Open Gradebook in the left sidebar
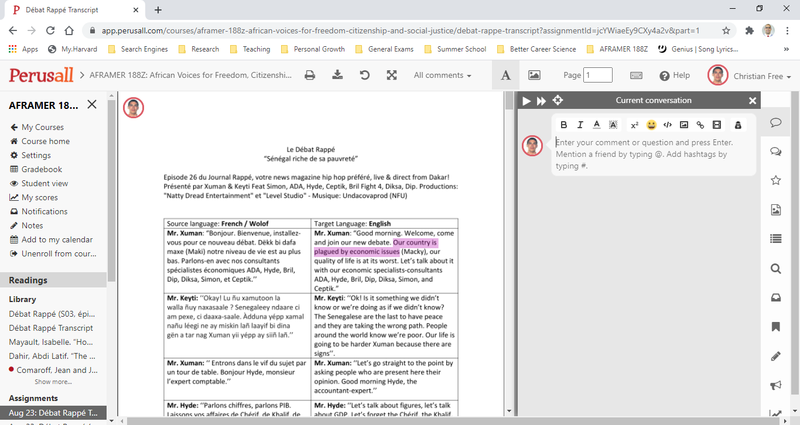 click(42, 169)
